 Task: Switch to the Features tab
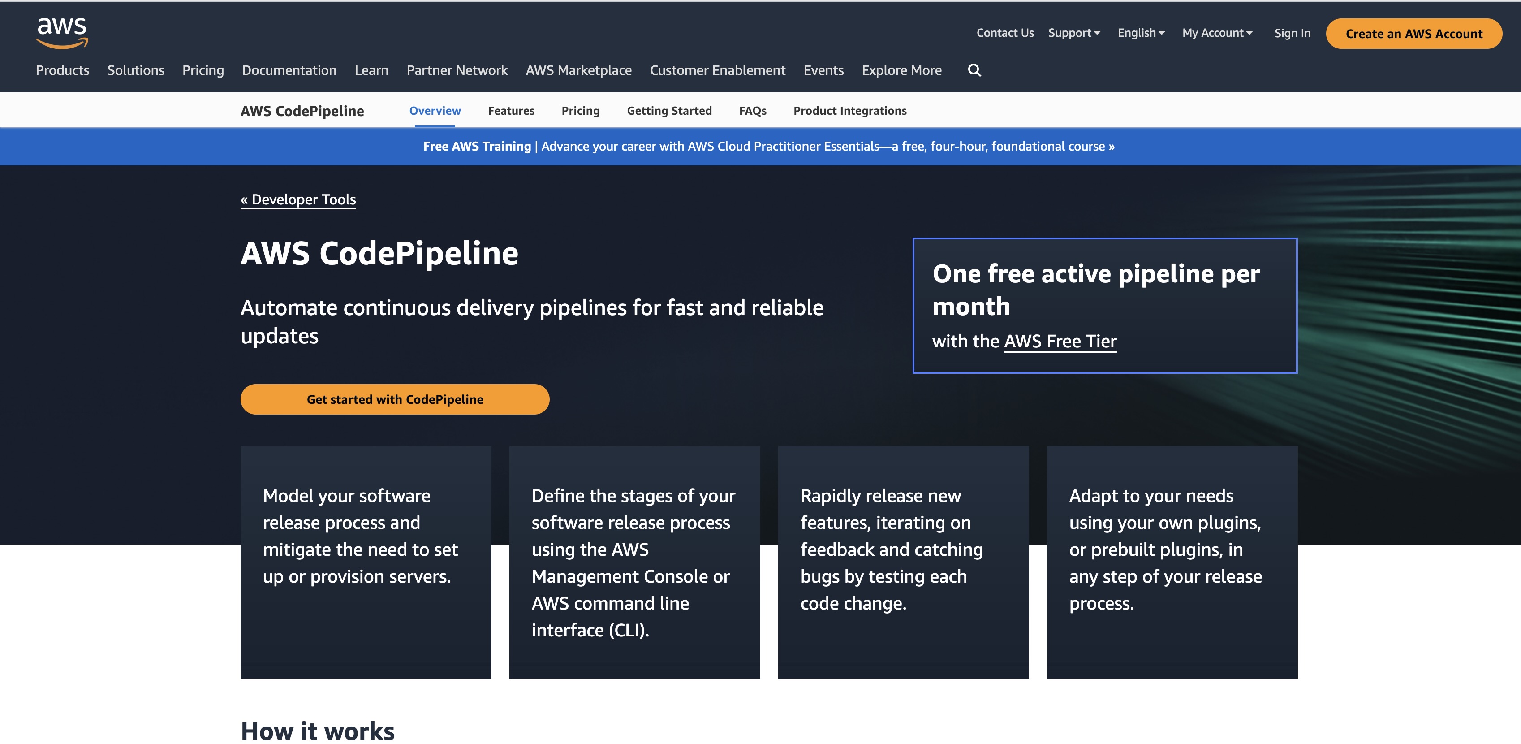coord(511,110)
